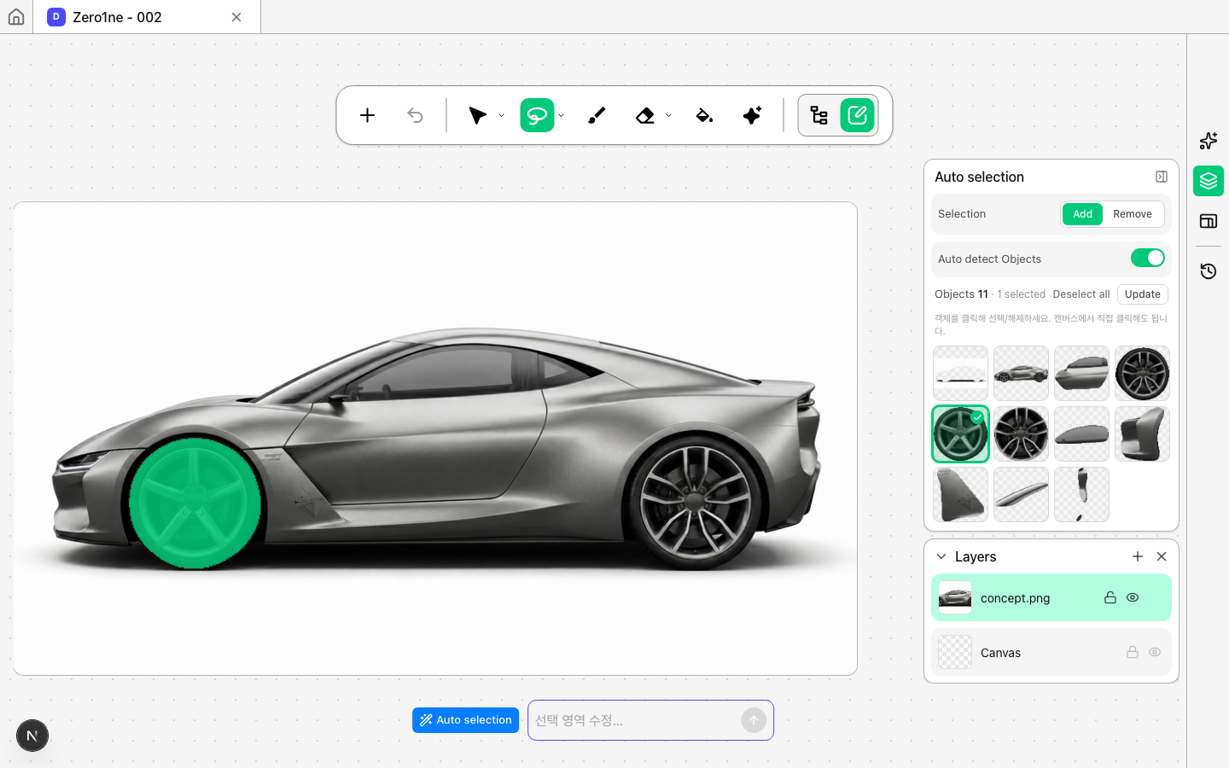The width and height of the screenshot is (1229, 768).
Task: Click the green edit mode icon
Action: pos(858,115)
